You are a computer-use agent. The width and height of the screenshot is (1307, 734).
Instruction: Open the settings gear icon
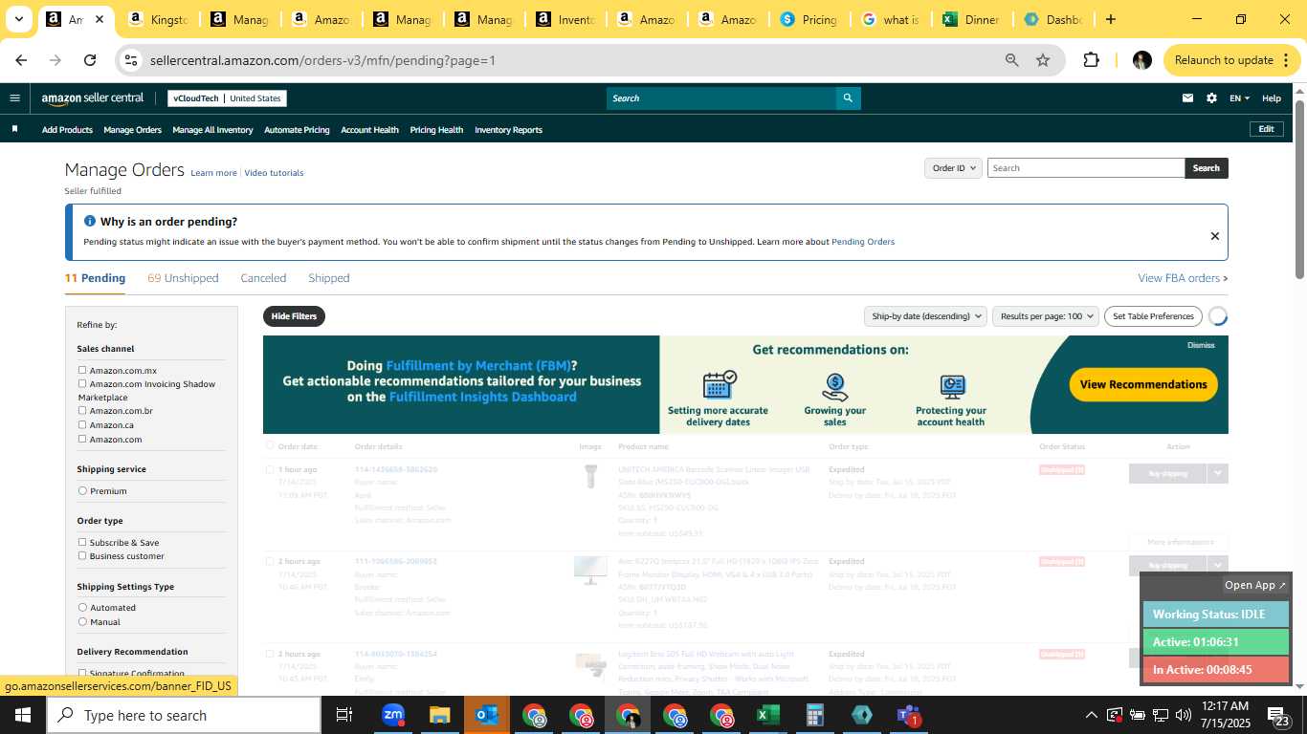point(1211,98)
